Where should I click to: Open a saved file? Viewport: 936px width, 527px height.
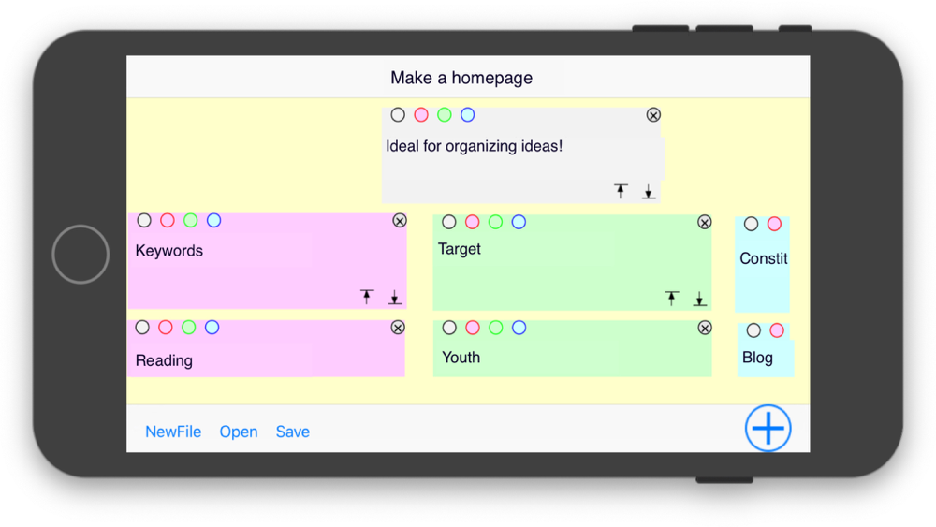[x=239, y=432]
